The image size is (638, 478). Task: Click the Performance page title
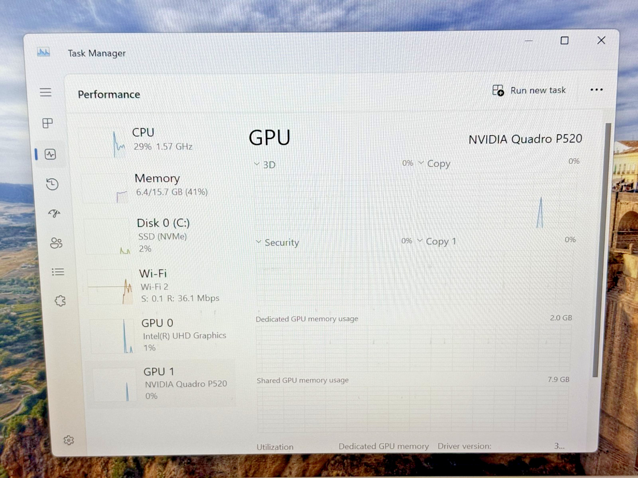[109, 94]
